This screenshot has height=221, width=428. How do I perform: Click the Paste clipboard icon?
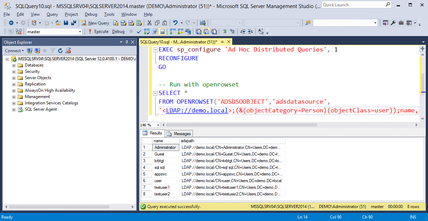(164, 23)
